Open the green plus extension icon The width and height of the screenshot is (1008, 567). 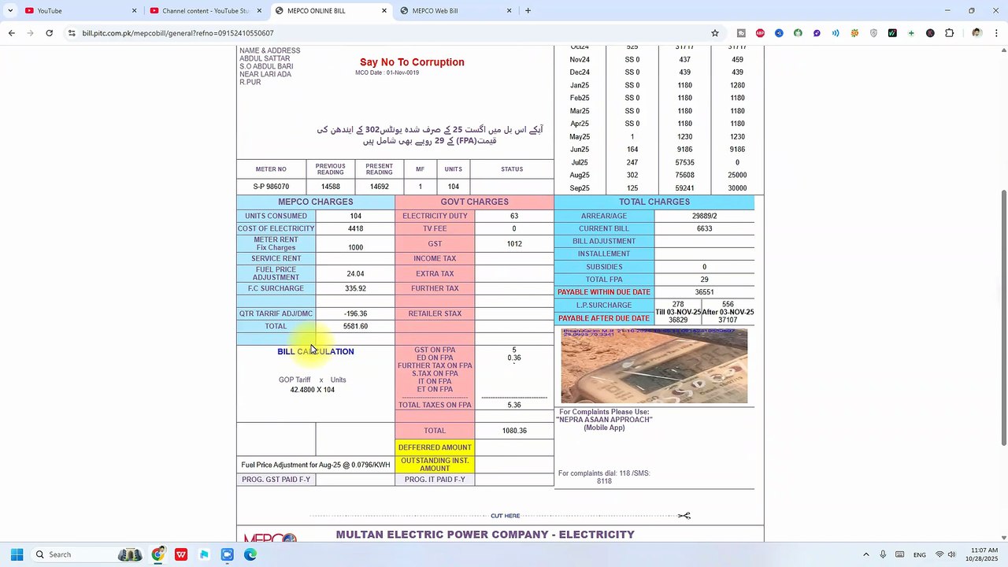pos(911,33)
